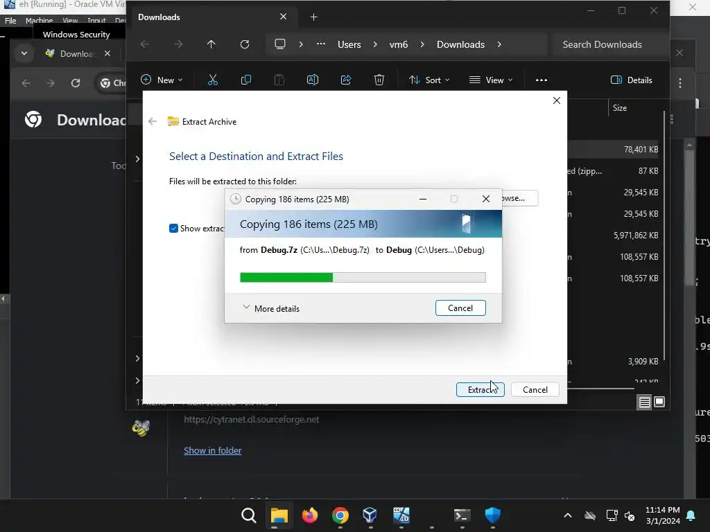The image size is (710, 532).
Task: Go up one folder with Up arrow
Action: coord(211,44)
